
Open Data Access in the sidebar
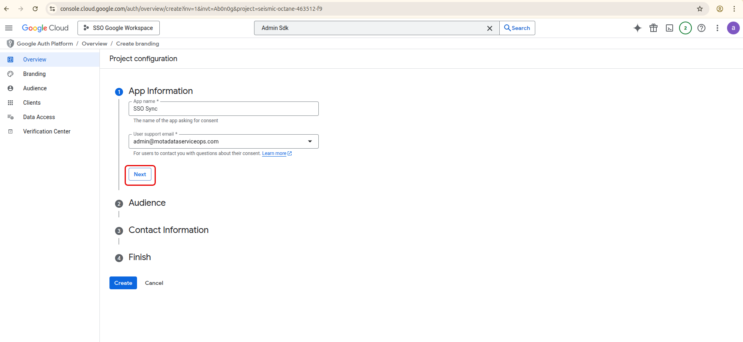[x=39, y=117]
